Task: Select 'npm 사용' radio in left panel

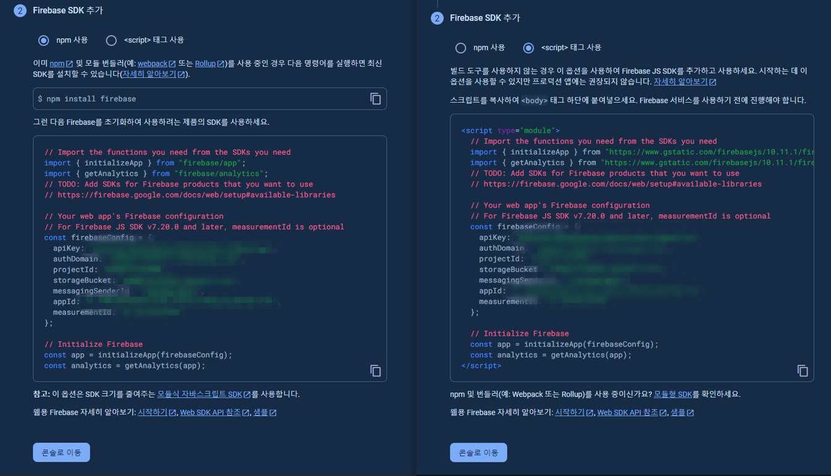Action: 43,40
